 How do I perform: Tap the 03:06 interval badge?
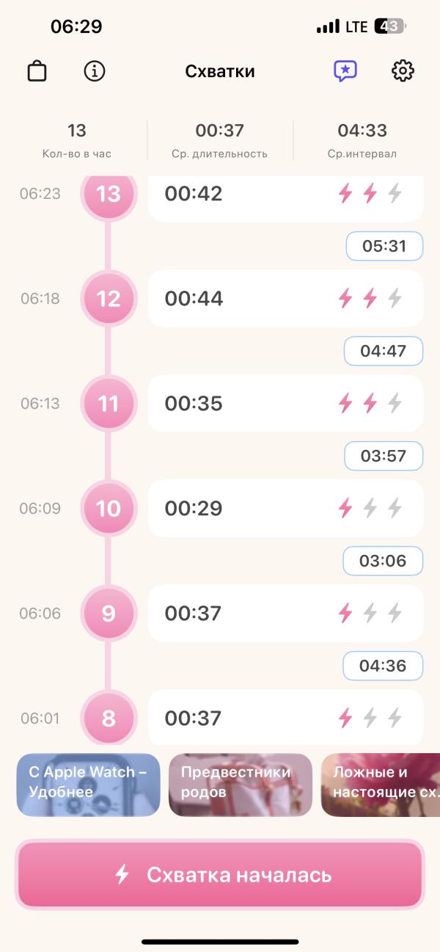(383, 561)
